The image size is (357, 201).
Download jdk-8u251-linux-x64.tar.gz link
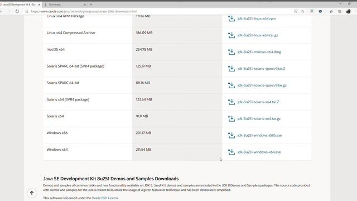click(x=258, y=35)
